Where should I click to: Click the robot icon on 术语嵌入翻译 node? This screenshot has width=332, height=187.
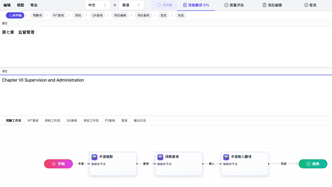click(226, 157)
